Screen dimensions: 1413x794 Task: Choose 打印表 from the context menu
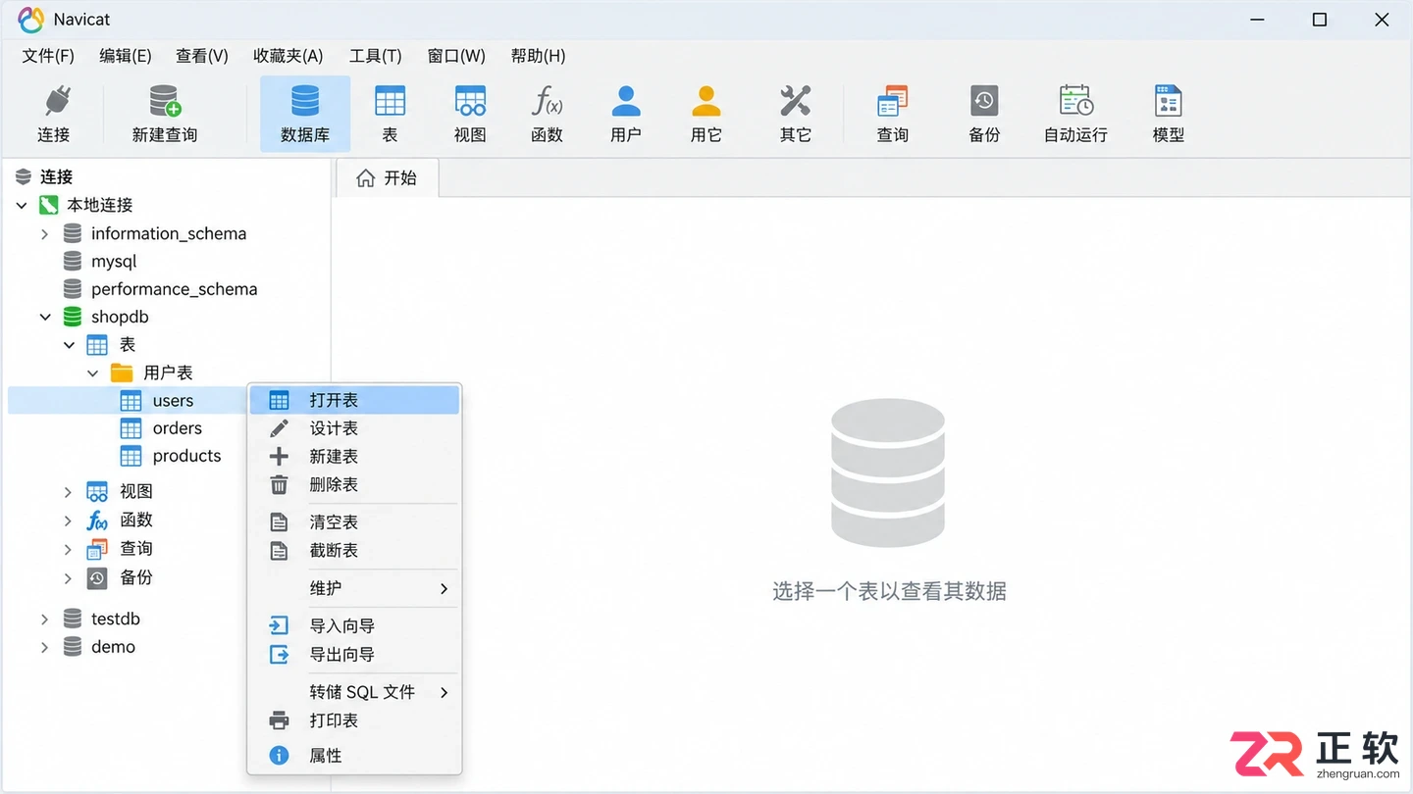click(x=354, y=720)
